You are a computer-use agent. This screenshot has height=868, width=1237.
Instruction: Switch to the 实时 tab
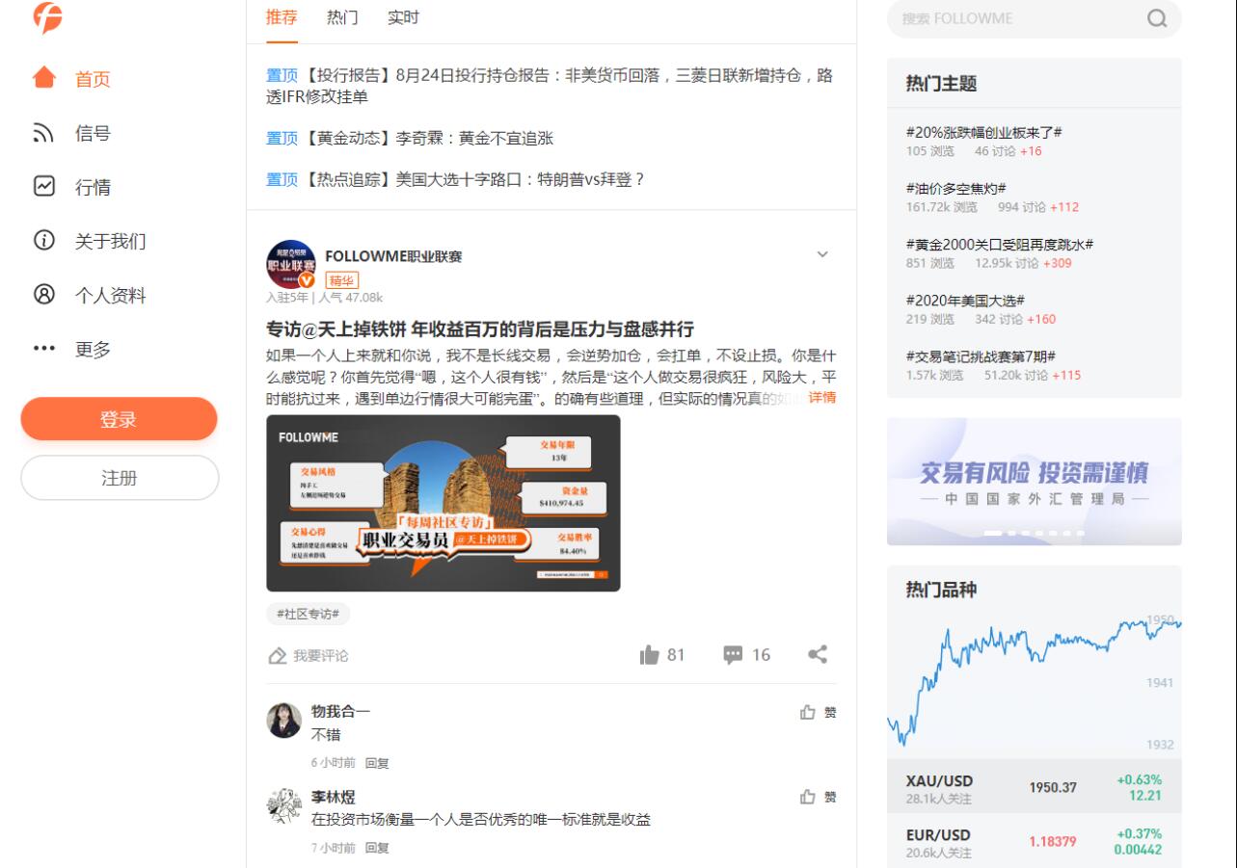(x=403, y=17)
